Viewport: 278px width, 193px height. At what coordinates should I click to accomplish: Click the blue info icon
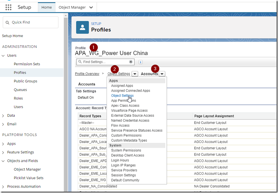pyautogui.click(x=140, y=62)
